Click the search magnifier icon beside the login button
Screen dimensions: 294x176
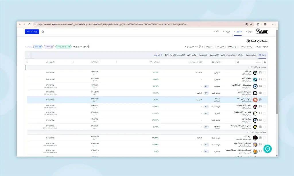pyautogui.click(x=43, y=31)
